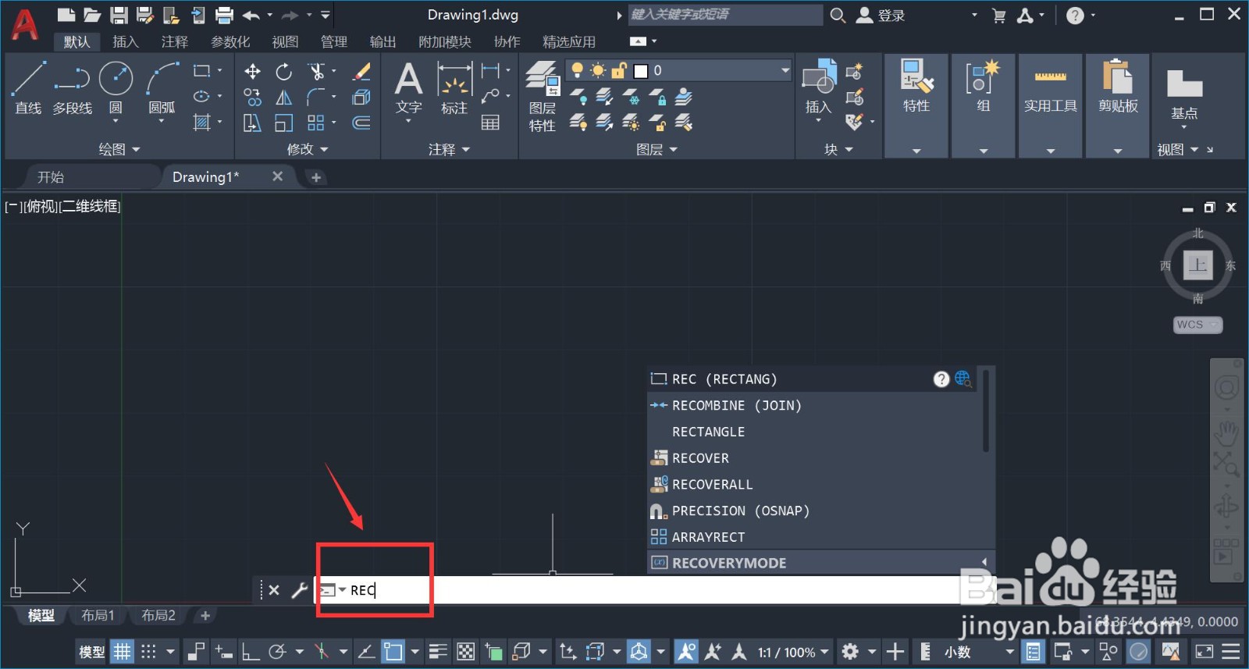This screenshot has width=1249, height=669.
Task: Open the 插入 ribbon tab
Action: tap(125, 42)
